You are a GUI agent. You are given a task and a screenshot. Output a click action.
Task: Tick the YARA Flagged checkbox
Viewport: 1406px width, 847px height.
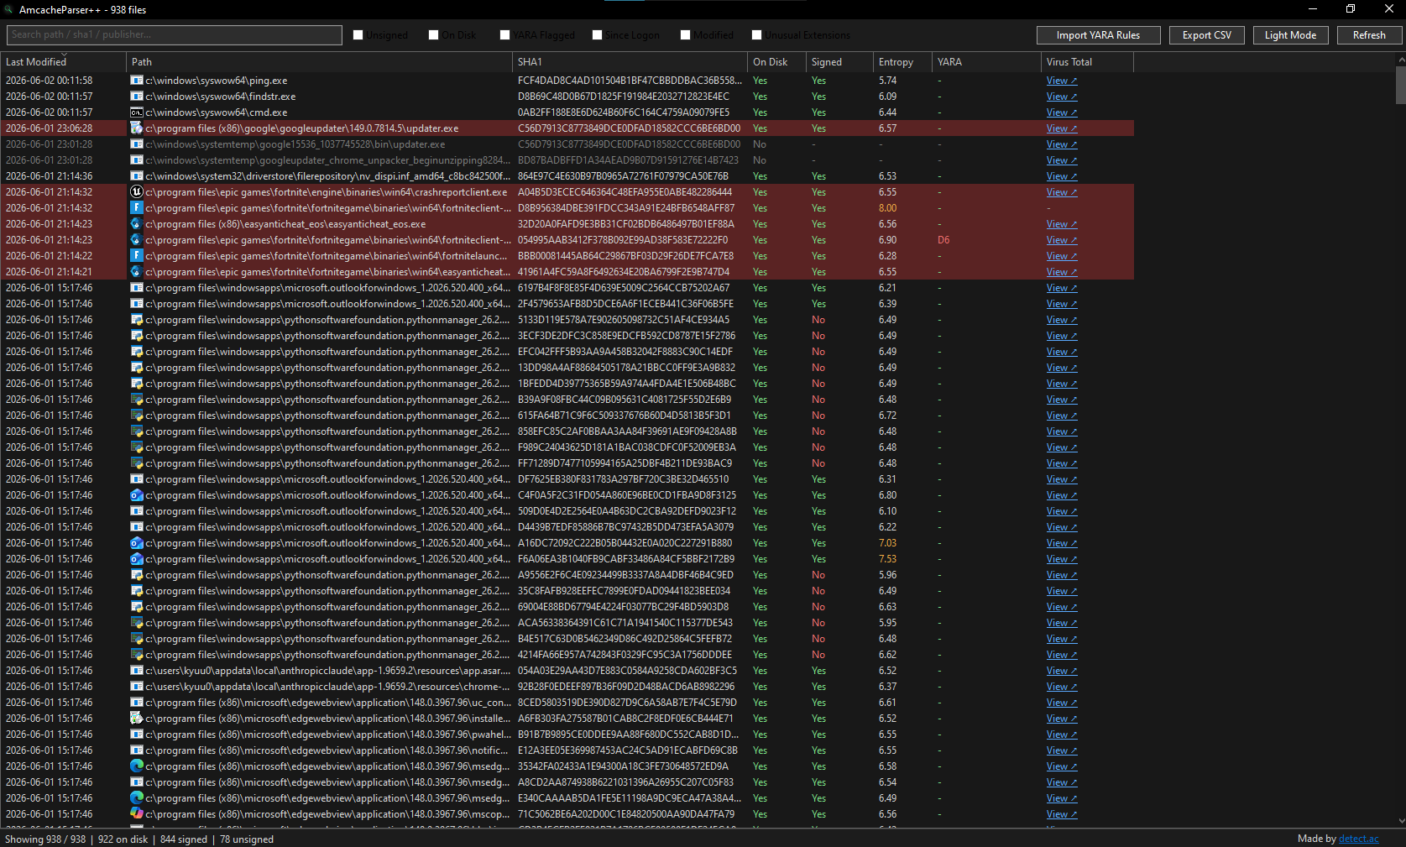[x=505, y=35]
